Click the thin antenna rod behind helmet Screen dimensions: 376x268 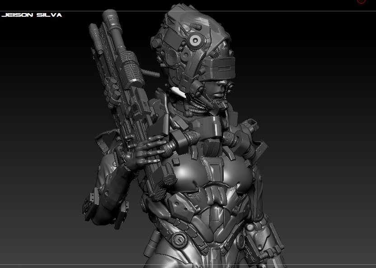[150, 73]
